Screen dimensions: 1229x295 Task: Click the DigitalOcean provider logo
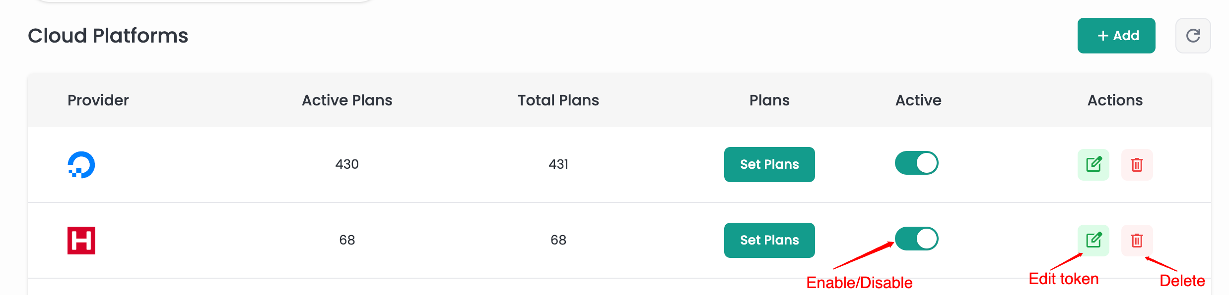(81, 165)
